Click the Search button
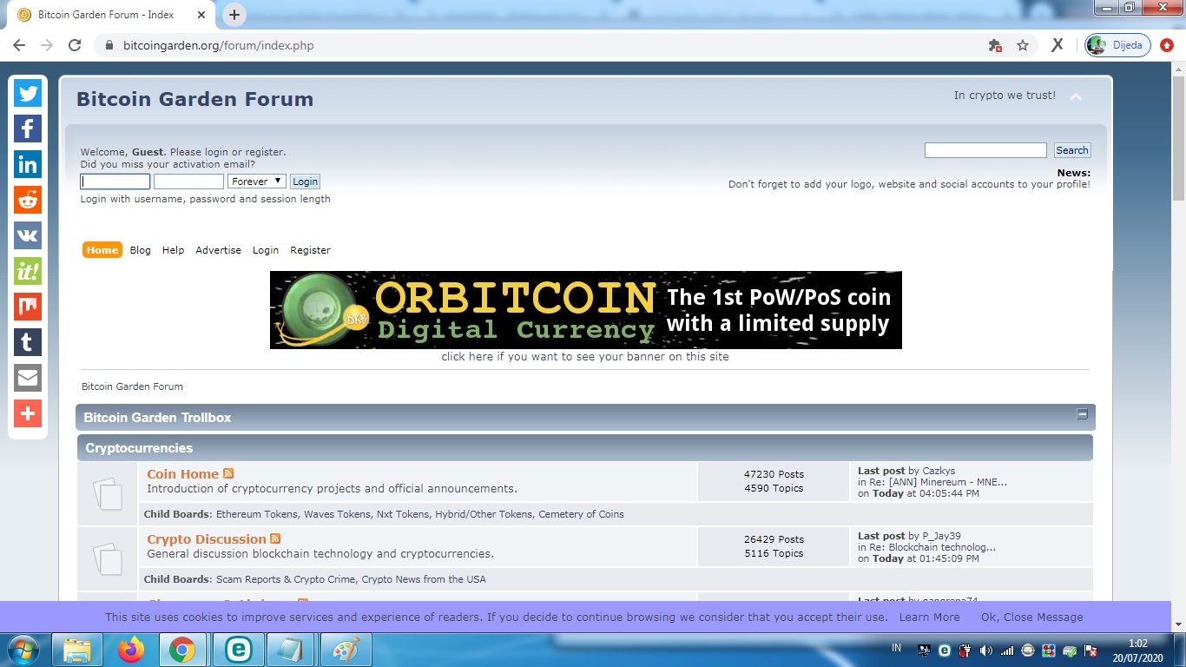 [1072, 150]
